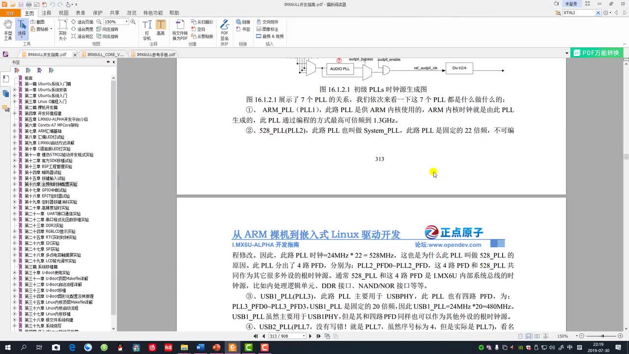Switch to IMX6ULL参考手册.pdf document tab

153,55
